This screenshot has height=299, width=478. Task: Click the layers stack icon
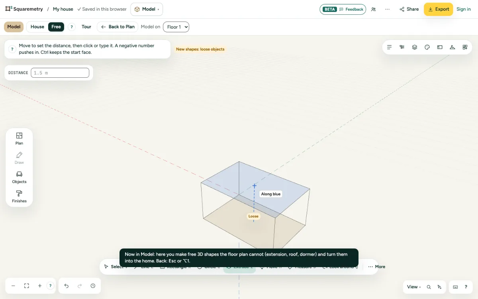pyautogui.click(x=415, y=47)
